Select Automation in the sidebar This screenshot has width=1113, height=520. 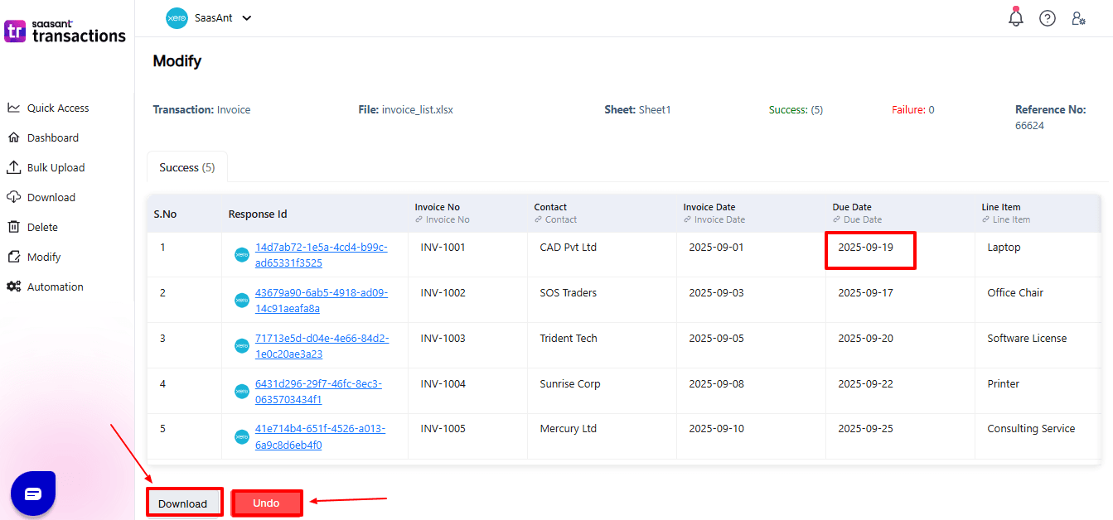pos(55,286)
